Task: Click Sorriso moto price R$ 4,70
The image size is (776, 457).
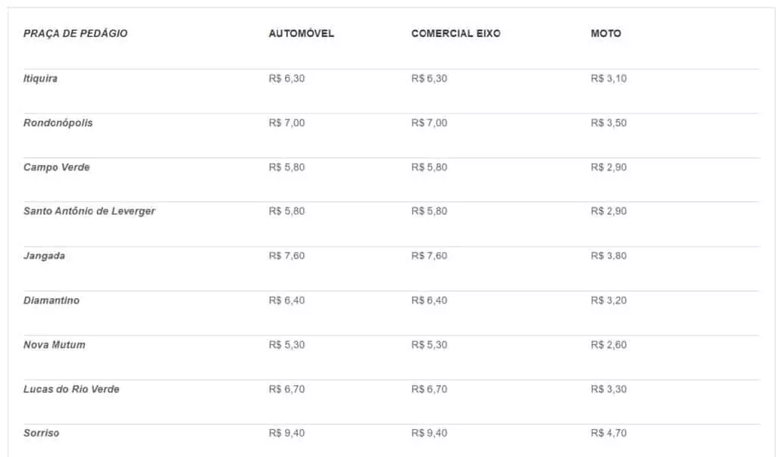Action: (609, 434)
